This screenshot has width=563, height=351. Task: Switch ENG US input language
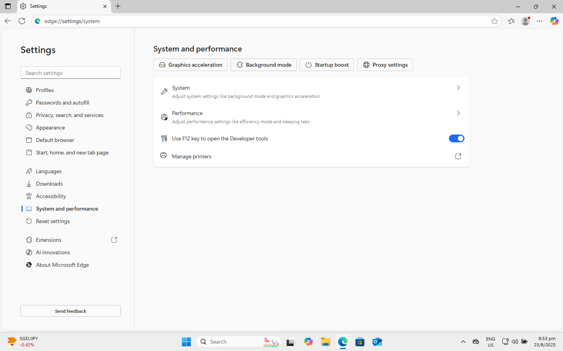491,342
